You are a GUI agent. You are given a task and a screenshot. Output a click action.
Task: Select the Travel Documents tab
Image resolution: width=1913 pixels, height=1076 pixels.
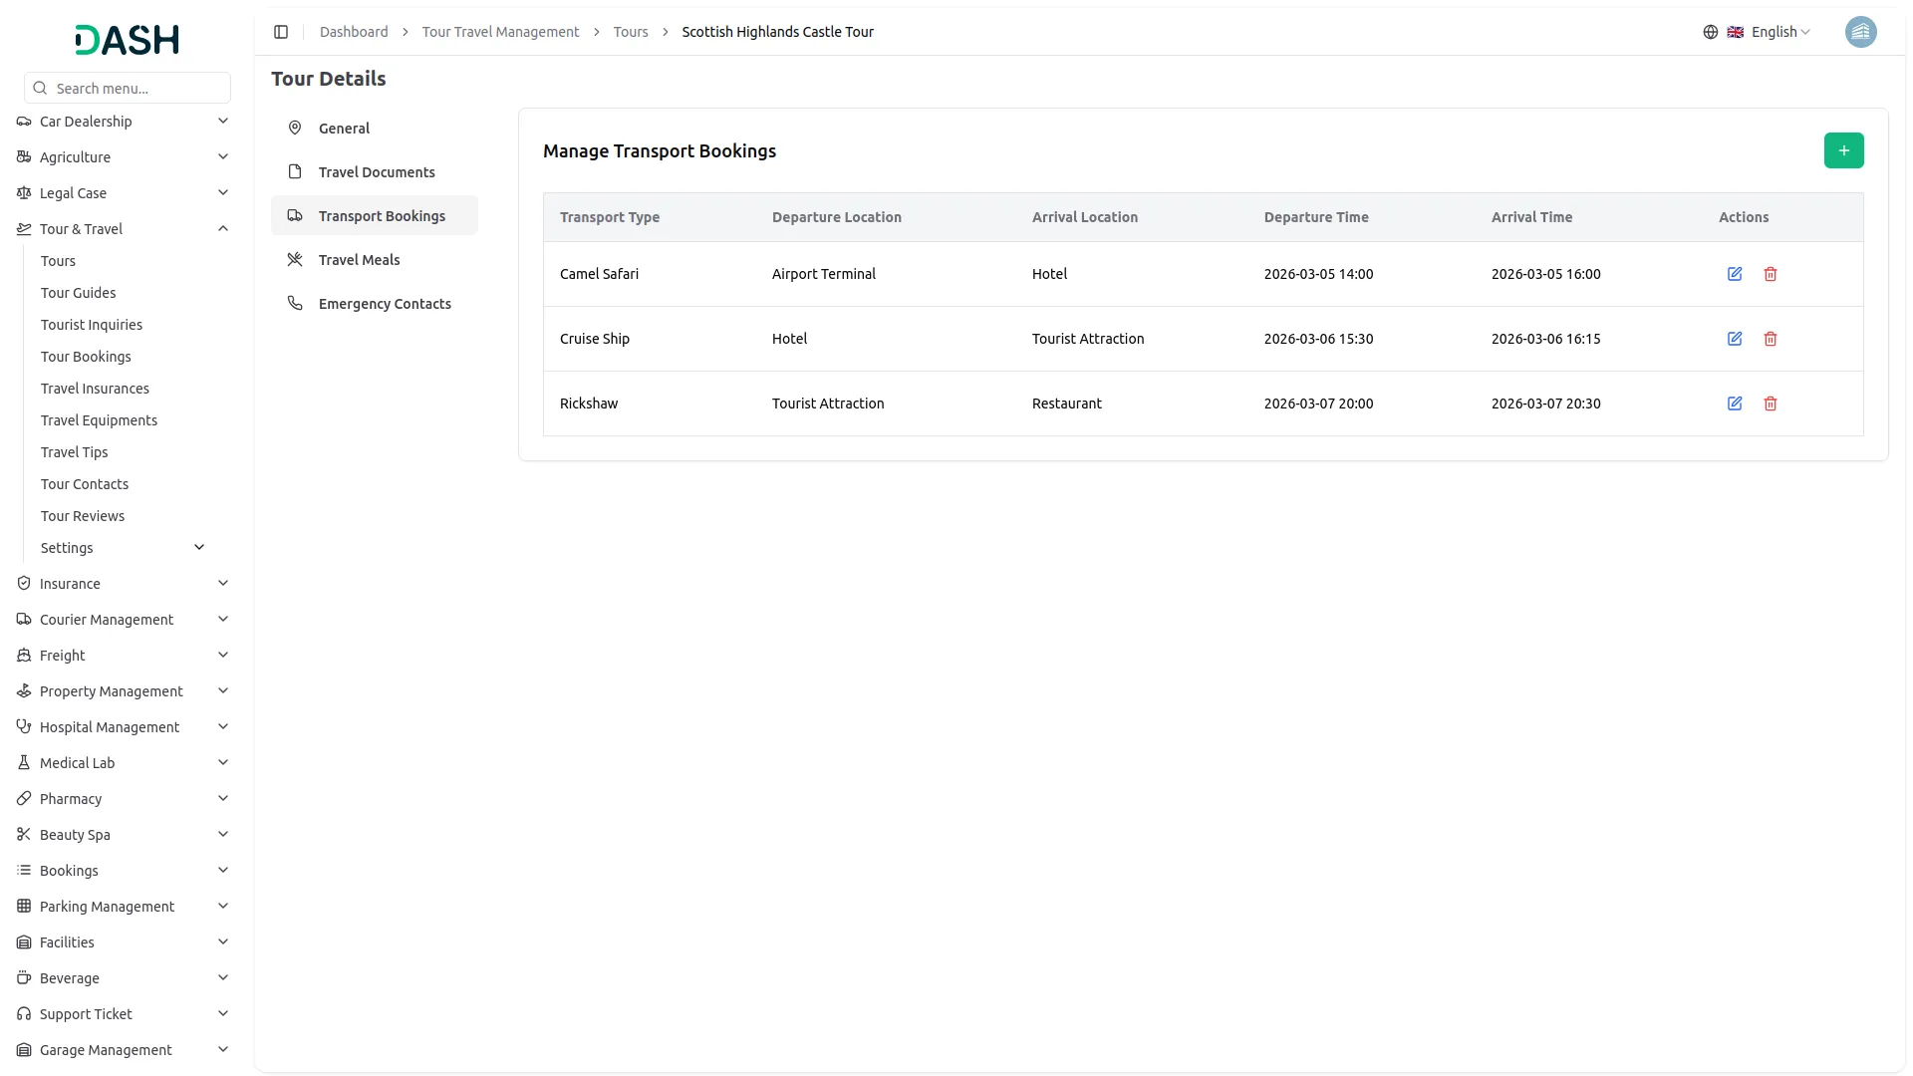pos(377,172)
